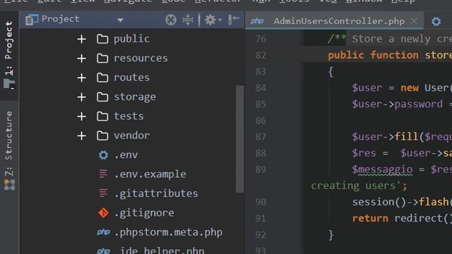
Task: Click 'return' keyword on line 91
Action: (370, 219)
